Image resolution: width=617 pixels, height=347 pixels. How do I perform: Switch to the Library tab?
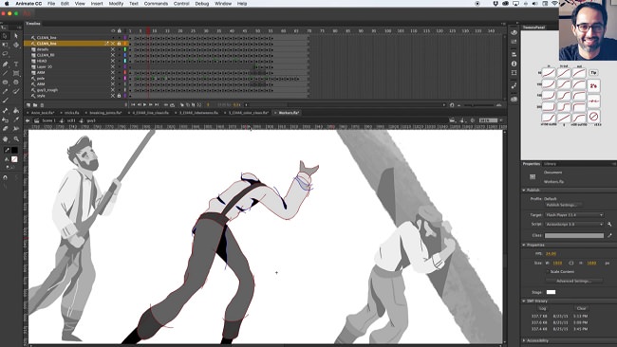click(551, 164)
